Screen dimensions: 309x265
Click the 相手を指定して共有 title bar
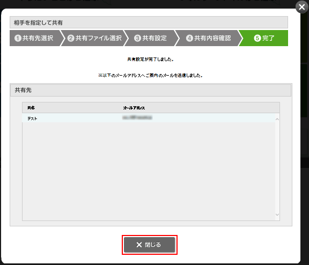149,23
